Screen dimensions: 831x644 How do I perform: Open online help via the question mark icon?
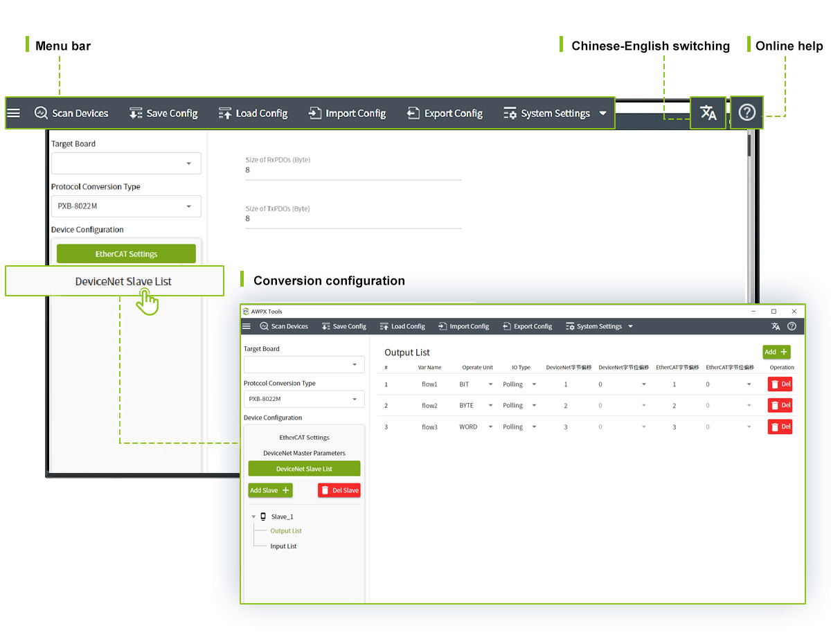747,113
